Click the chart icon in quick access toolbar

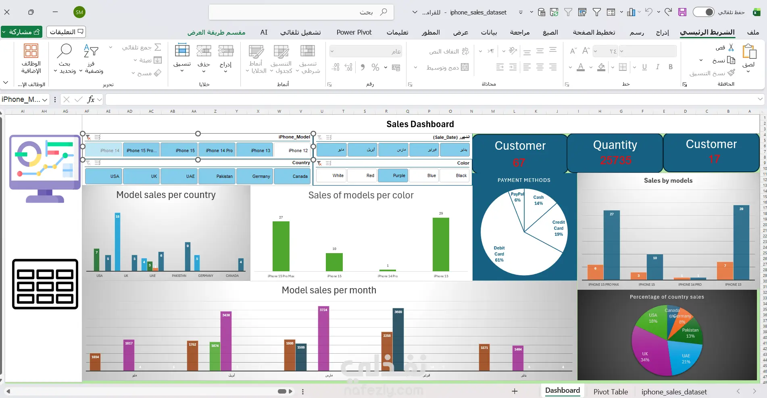[x=631, y=12]
